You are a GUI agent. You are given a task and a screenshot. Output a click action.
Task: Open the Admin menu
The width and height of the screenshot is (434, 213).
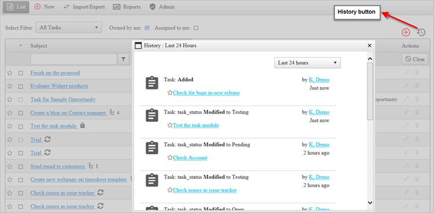[162, 7]
